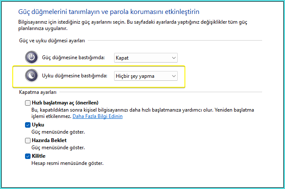
Task: Click the Hızlı başlatmayı aç (önerilen) label text
Action: pyautogui.click(x=65, y=103)
